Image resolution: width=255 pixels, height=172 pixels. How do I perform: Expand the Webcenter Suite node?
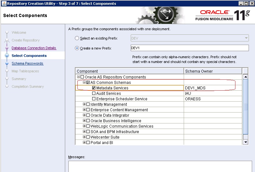point(84,137)
